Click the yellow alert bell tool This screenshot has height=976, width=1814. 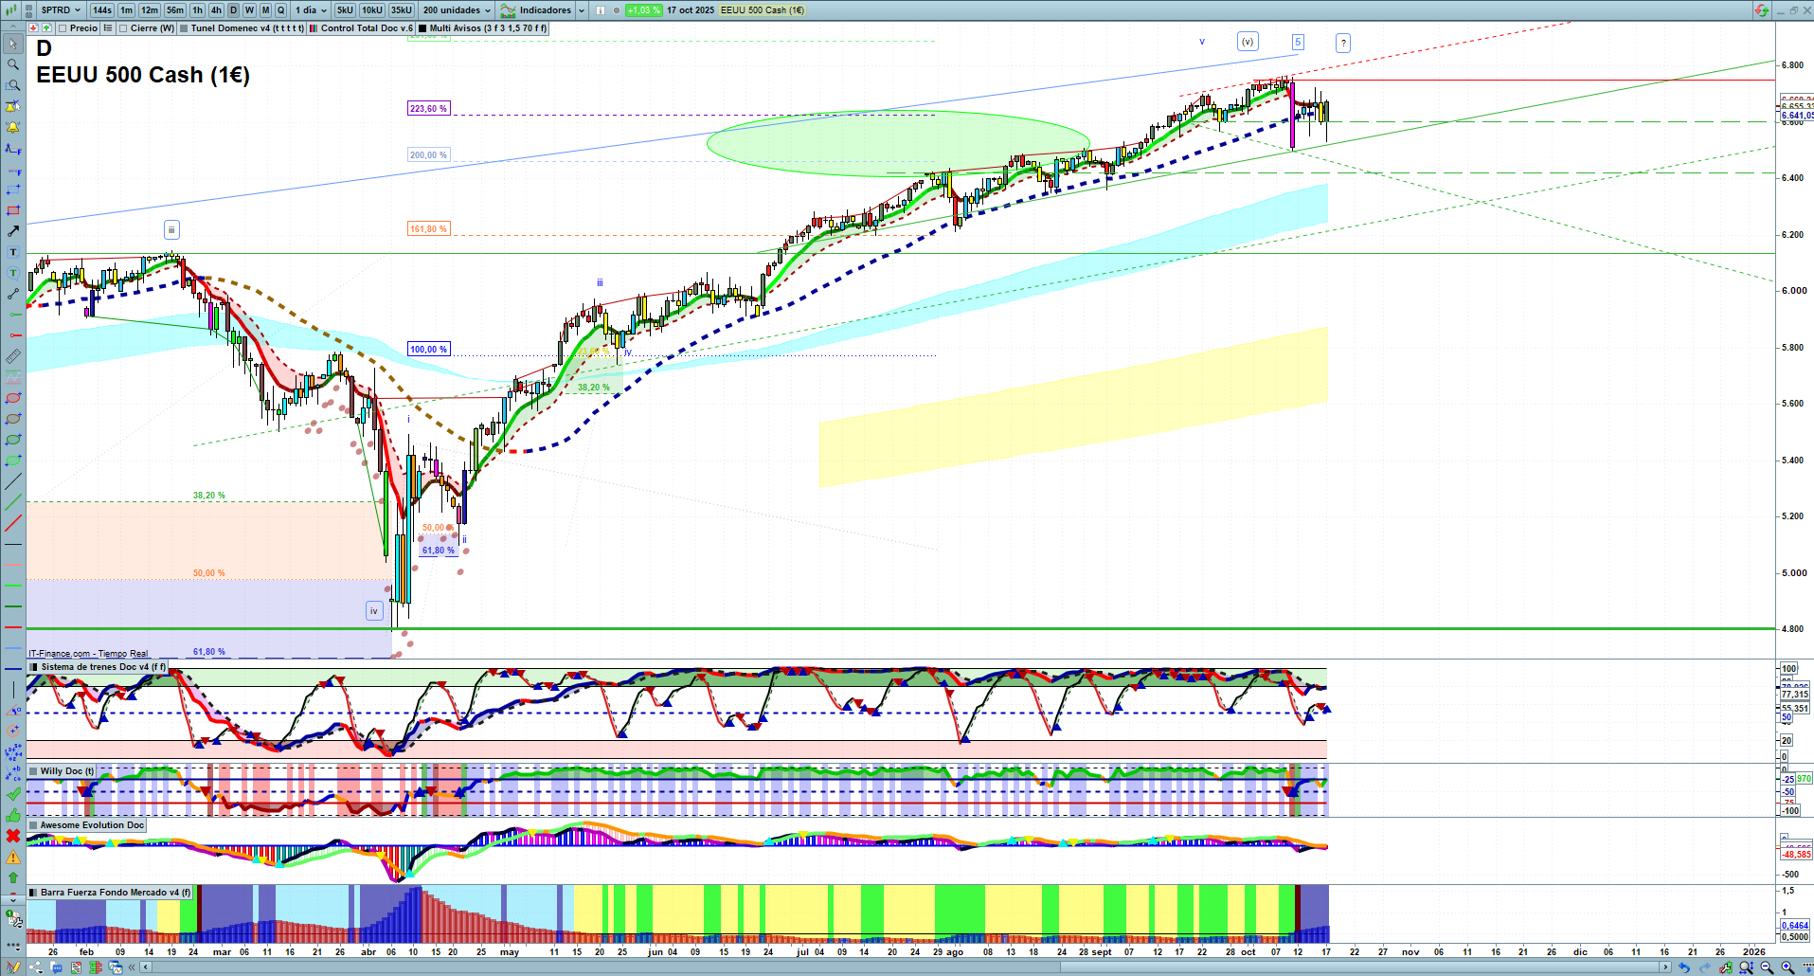(13, 127)
